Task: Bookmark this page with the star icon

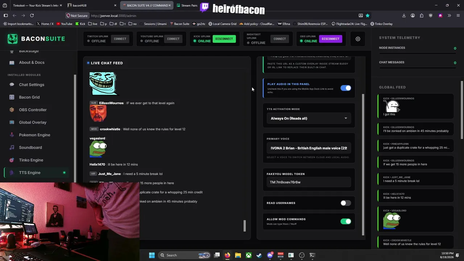Action: (368, 16)
